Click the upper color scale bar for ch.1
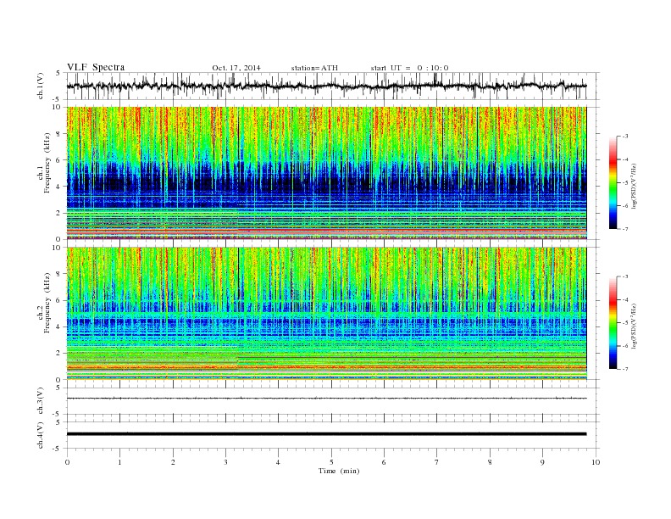Image resolution: width=671 pixels, height=519 pixels. 613,182
